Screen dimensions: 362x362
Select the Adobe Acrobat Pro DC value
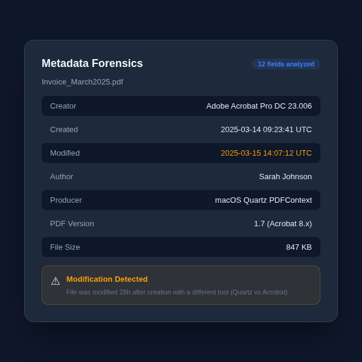(x=259, y=106)
